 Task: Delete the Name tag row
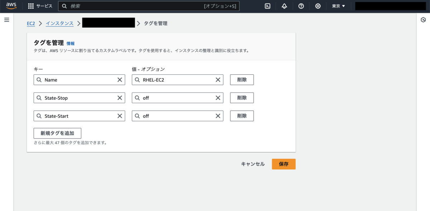coord(242,80)
